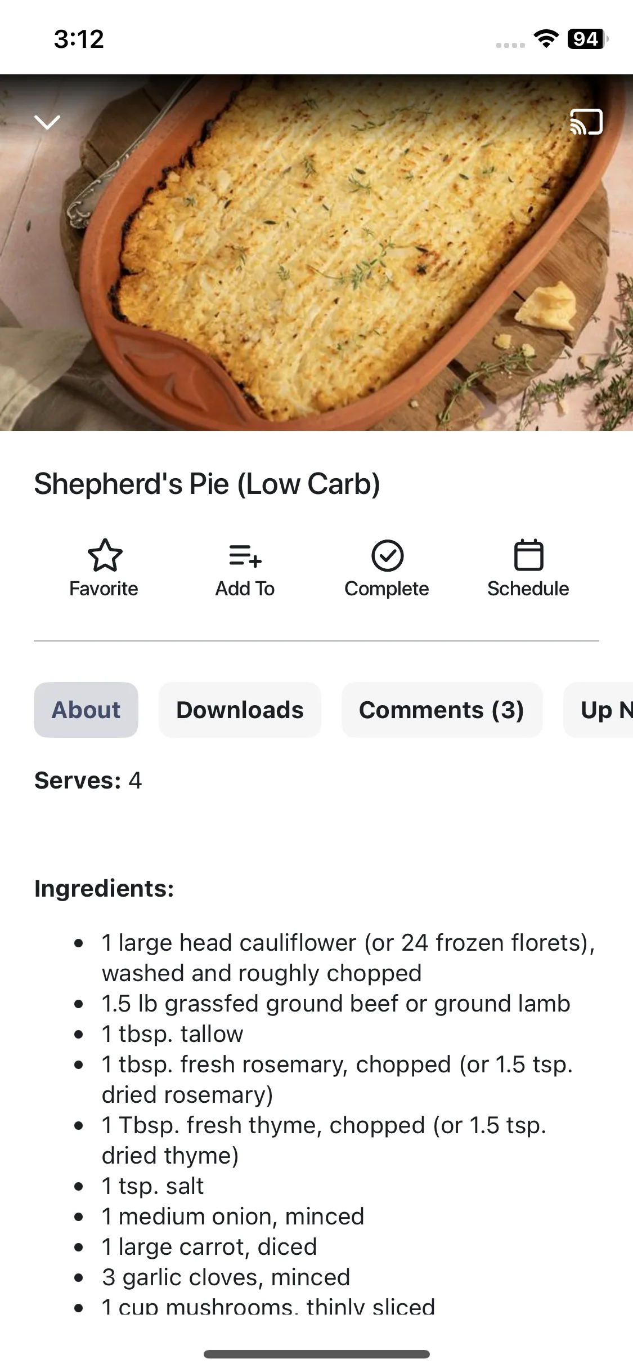Tap the Shepherd's Pie (Low Carb) title

207,484
